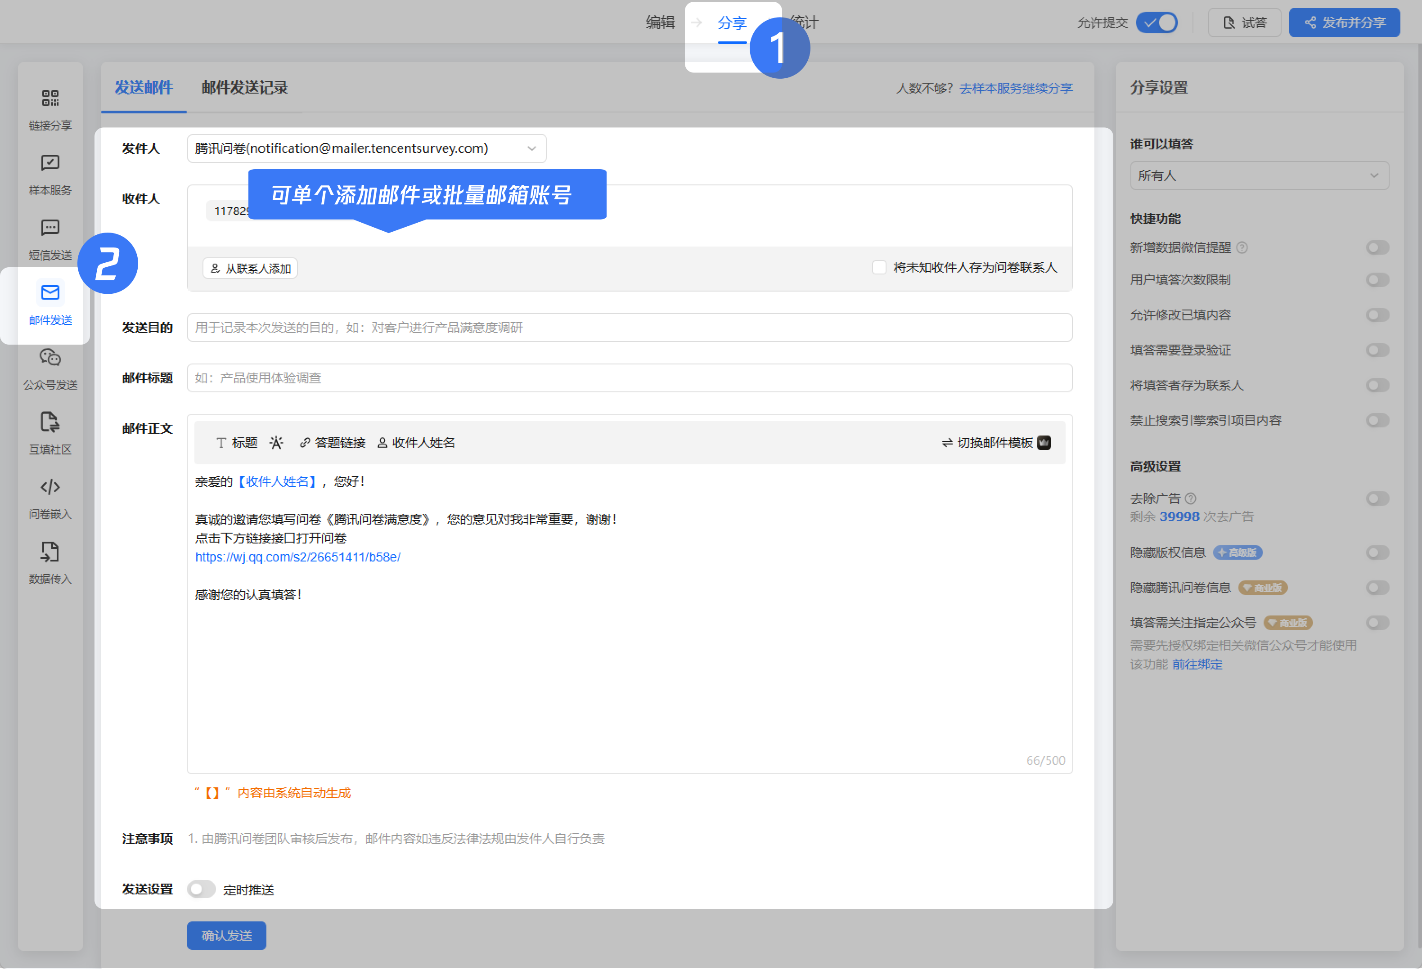Enable 将填答者存为联系人 toggle
Image resolution: width=1422 pixels, height=970 pixels.
pos(1377,385)
